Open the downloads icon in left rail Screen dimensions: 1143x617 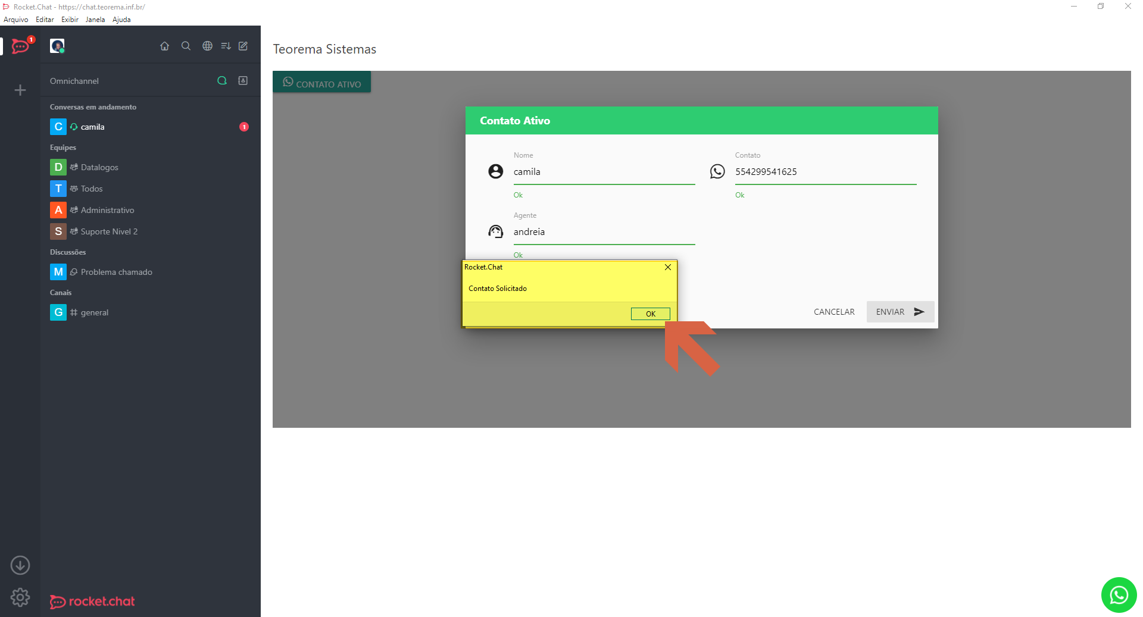click(20, 565)
